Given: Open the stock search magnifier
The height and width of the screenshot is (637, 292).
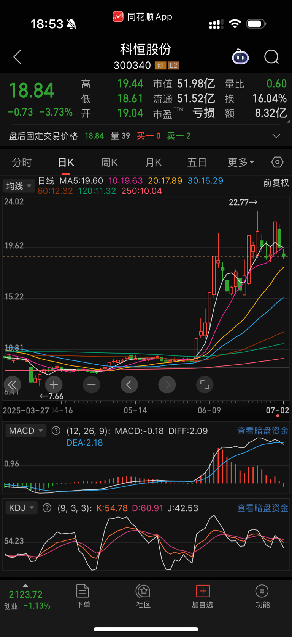Looking at the screenshot, I should (x=271, y=57).
